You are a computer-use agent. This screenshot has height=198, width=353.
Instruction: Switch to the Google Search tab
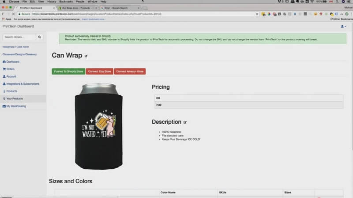pos(119,8)
